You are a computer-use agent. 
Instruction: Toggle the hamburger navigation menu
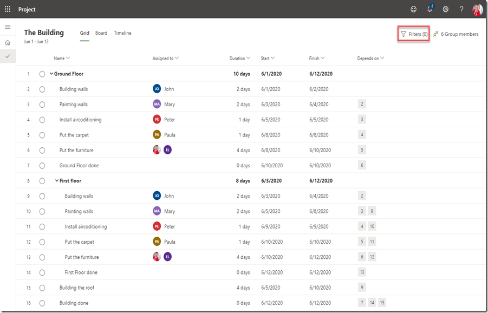[x=8, y=27]
